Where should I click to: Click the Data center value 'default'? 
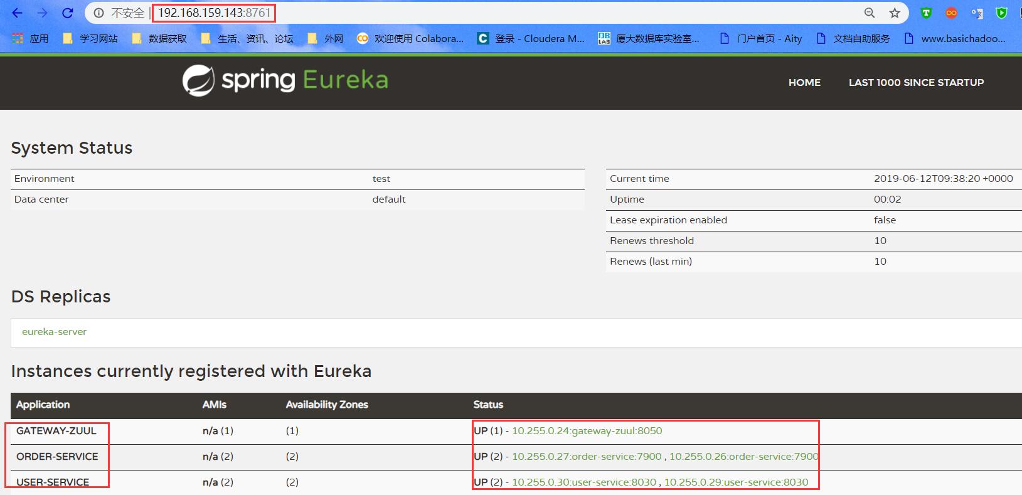(389, 200)
